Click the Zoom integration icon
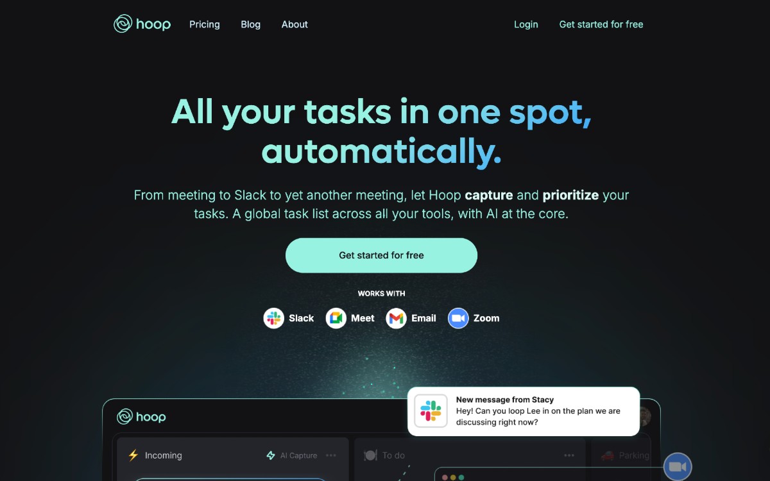The height and width of the screenshot is (481, 770). (x=458, y=318)
